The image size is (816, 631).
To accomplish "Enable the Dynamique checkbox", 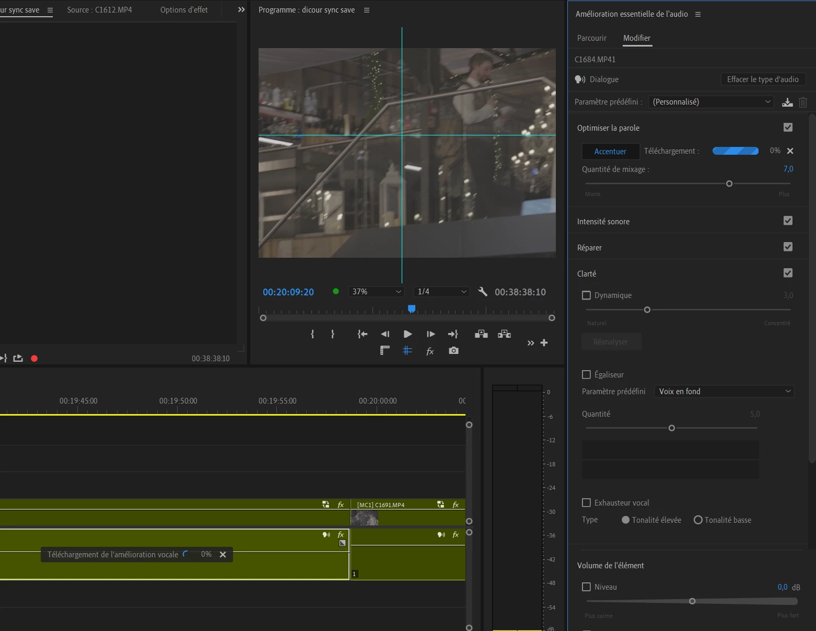I will (x=586, y=295).
